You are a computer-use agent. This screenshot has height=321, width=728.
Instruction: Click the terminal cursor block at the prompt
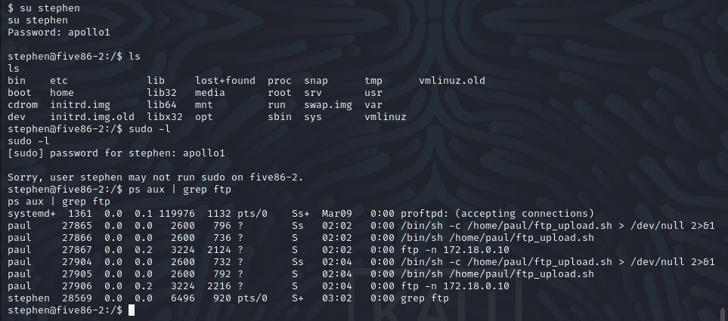[x=132, y=310]
